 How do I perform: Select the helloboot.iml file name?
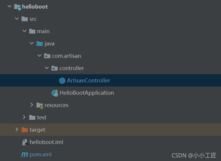[x=46, y=142]
